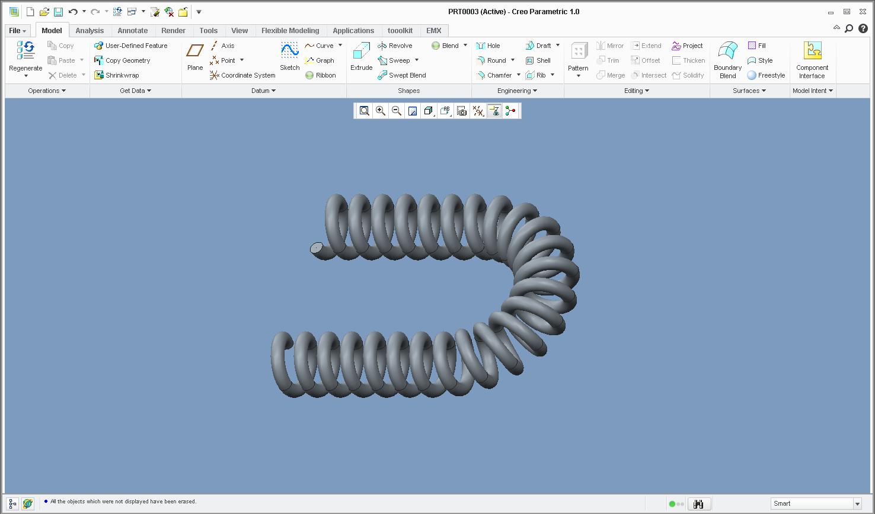This screenshot has height=514, width=875.
Task: Expand the Operations group dropdown
Action: point(47,91)
